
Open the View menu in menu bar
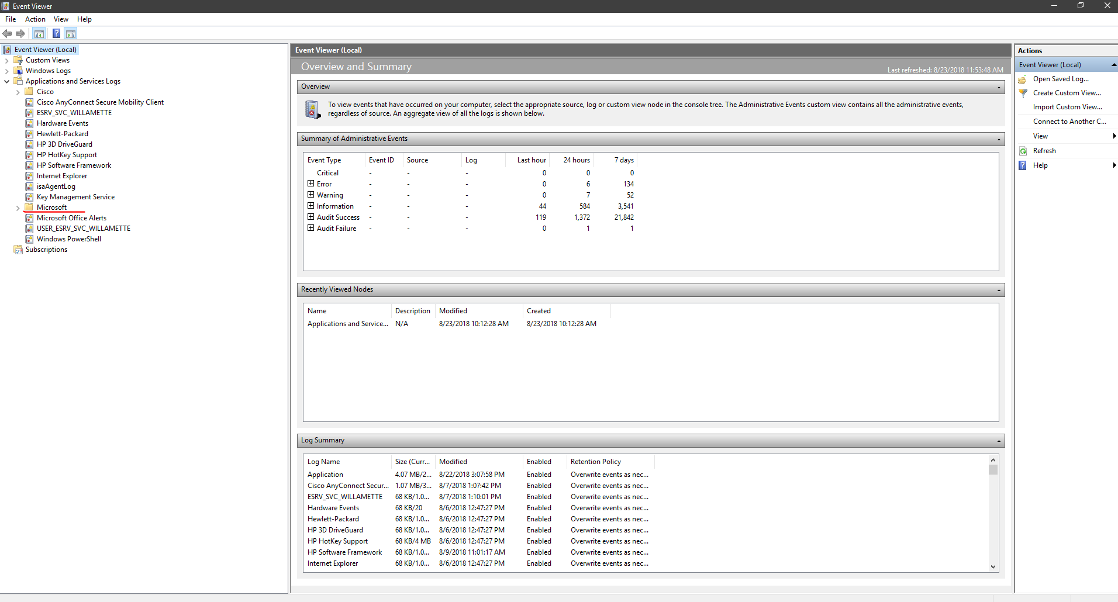point(61,19)
